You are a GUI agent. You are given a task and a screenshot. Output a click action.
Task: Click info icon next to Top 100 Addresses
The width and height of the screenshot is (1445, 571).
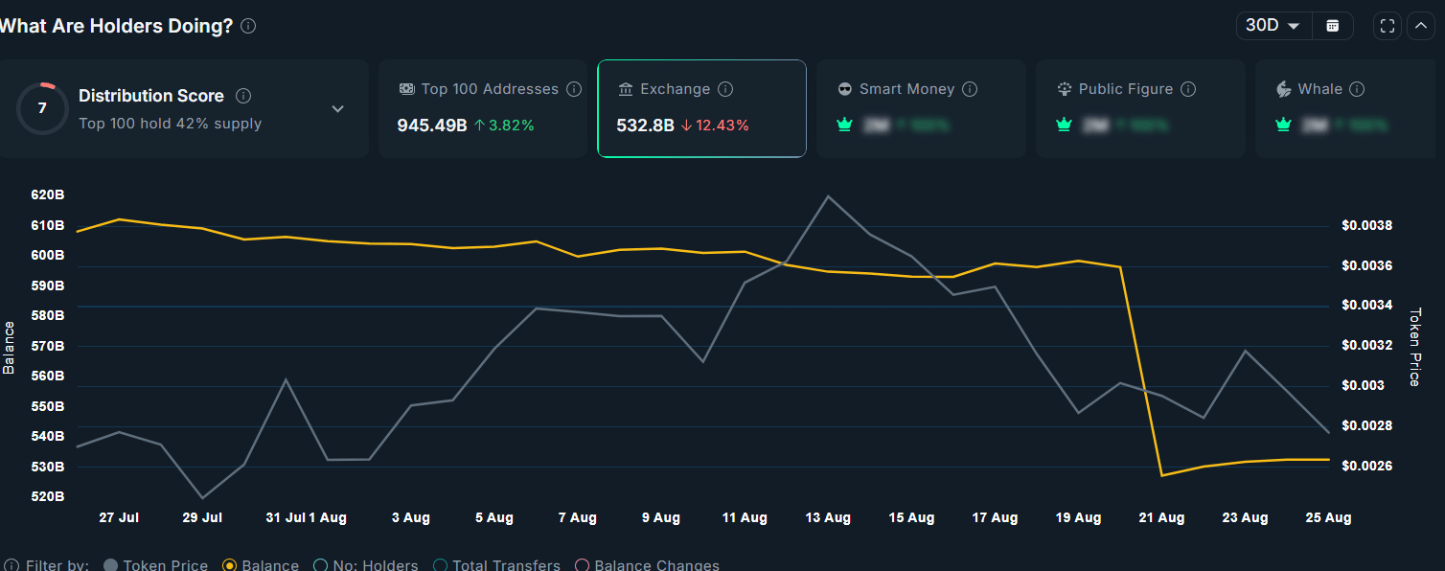[x=574, y=89]
